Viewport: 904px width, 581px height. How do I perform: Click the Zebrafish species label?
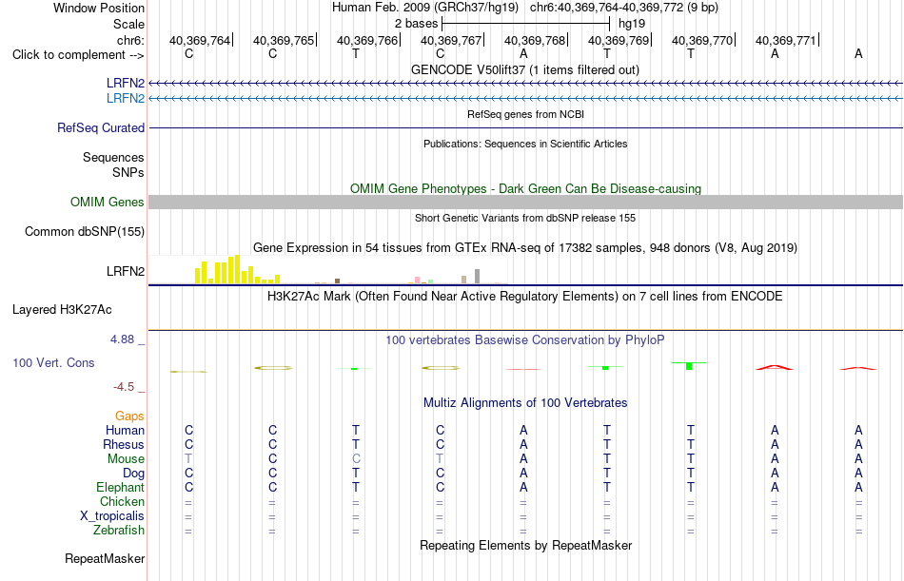[119, 531]
